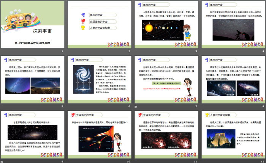Screen dimensions: 266x163
Task: Select slide 2 with the agenda list
Action: (x=100, y=25)
